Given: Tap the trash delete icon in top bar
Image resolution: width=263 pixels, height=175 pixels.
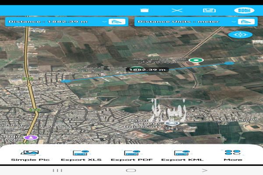Looking at the screenshot, I should [x=143, y=10].
